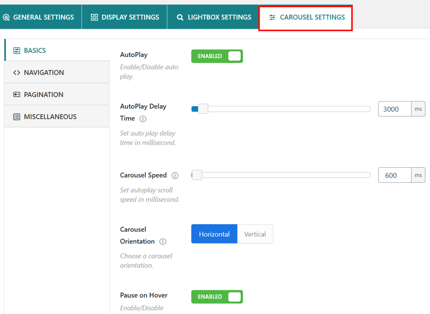Toggle AutoPlay to disabled state

(x=217, y=56)
